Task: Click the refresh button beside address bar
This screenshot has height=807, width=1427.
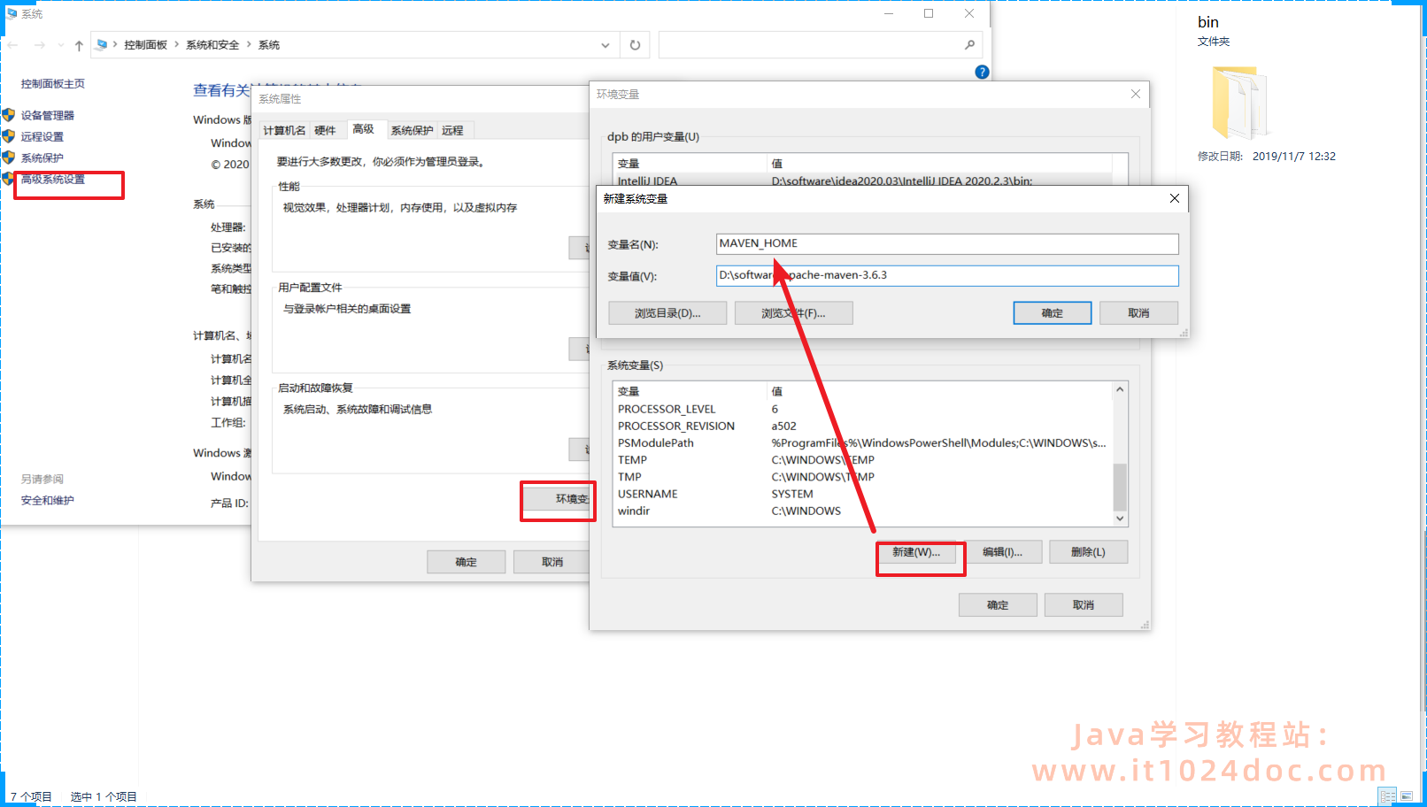Action: pyautogui.click(x=635, y=45)
